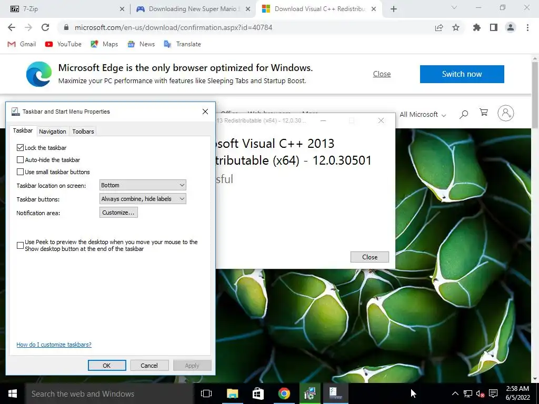The image size is (539, 404).
Task: Launch the Microsoft Store taskbar icon
Action: click(258, 393)
